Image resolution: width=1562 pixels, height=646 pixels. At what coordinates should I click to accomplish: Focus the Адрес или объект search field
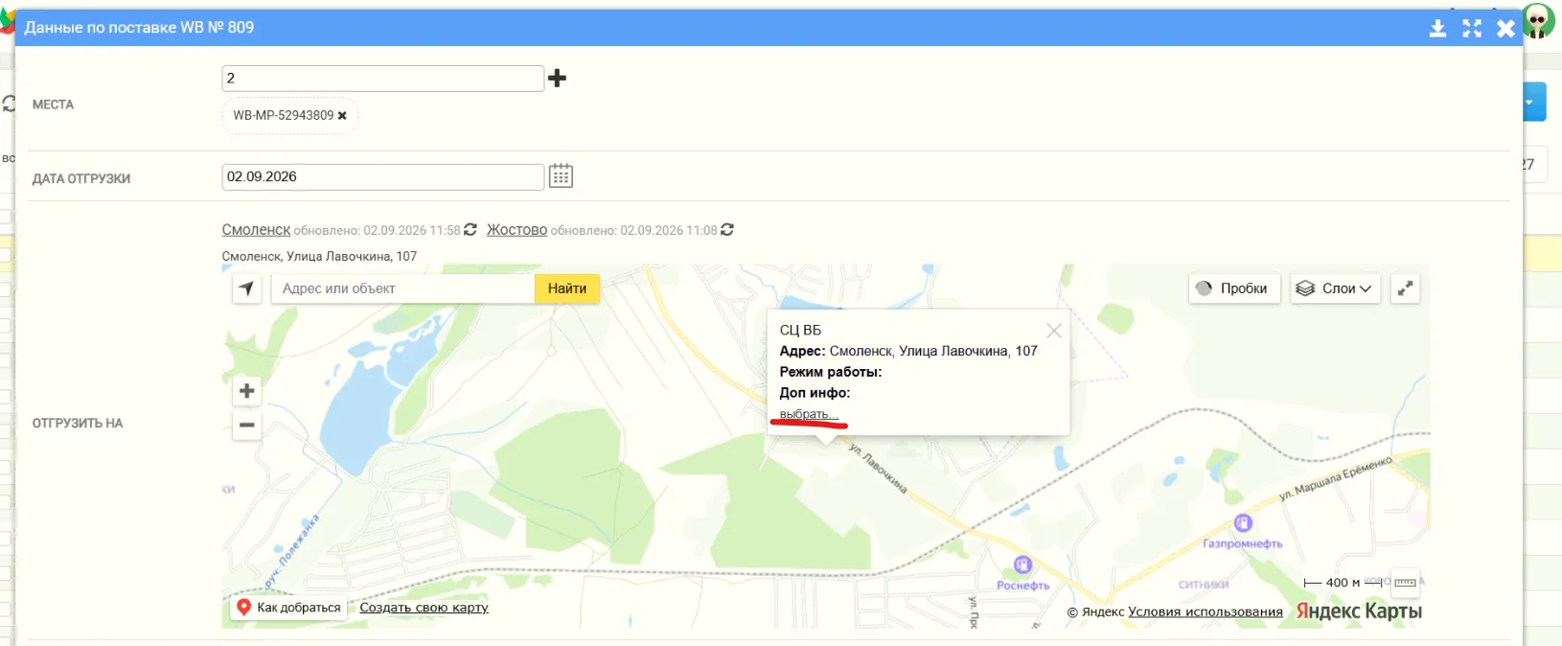tap(402, 288)
